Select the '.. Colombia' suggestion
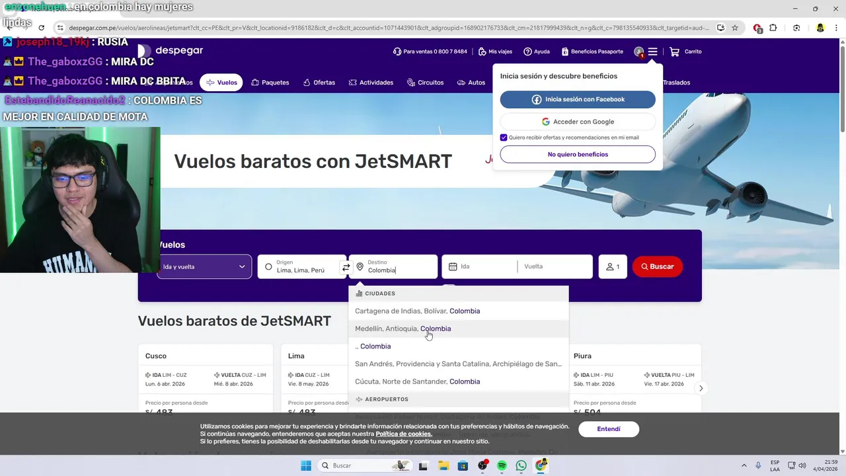Screen dimensions: 846x476 [458, 346]
